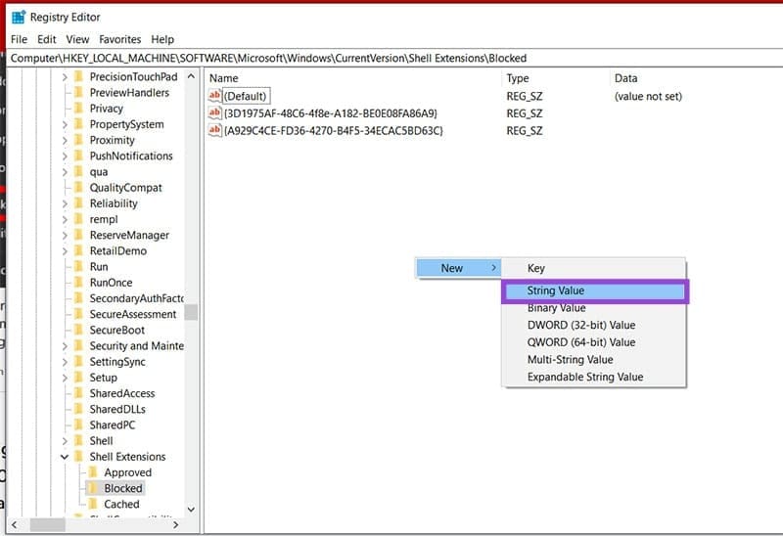This screenshot has width=783, height=536.
Task: Open the View menu
Action: (x=77, y=39)
